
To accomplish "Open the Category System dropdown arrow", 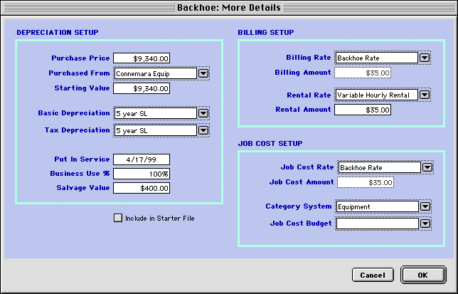I will click(x=425, y=206).
